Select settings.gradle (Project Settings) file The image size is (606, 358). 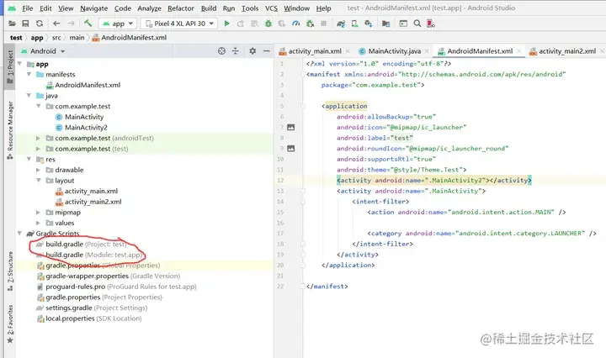click(92, 308)
